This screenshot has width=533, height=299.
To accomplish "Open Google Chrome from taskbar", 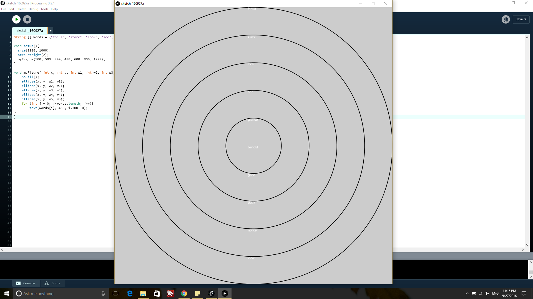I will pos(184,293).
